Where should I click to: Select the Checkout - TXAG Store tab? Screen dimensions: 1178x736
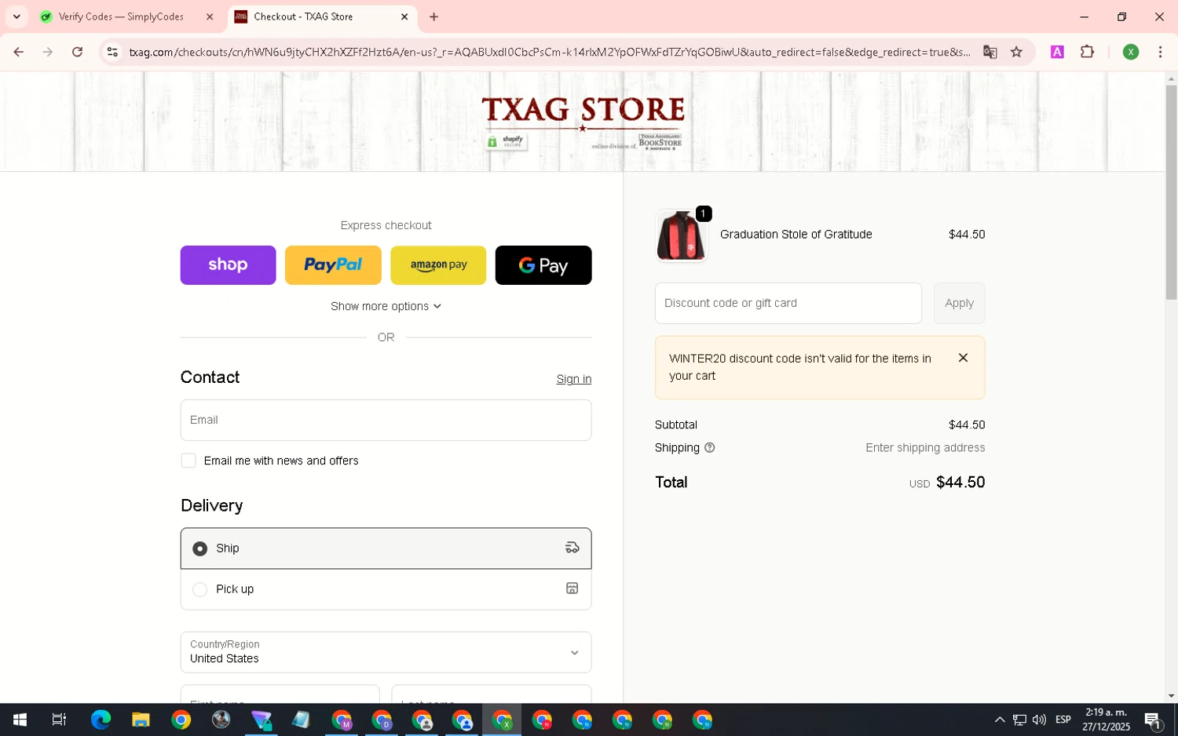321,16
